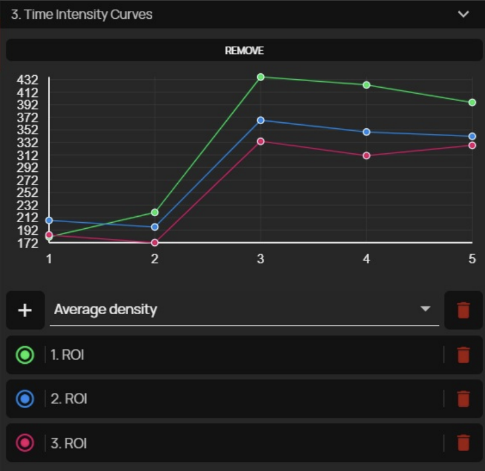485x471 pixels.
Task: Click blue curve data point at time 4
Action: coord(366,132)
